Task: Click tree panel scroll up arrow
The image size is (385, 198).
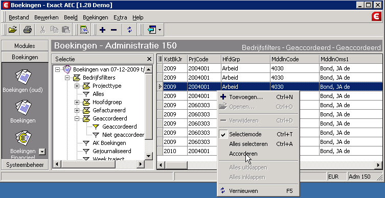Action: (x=149, y=69)
